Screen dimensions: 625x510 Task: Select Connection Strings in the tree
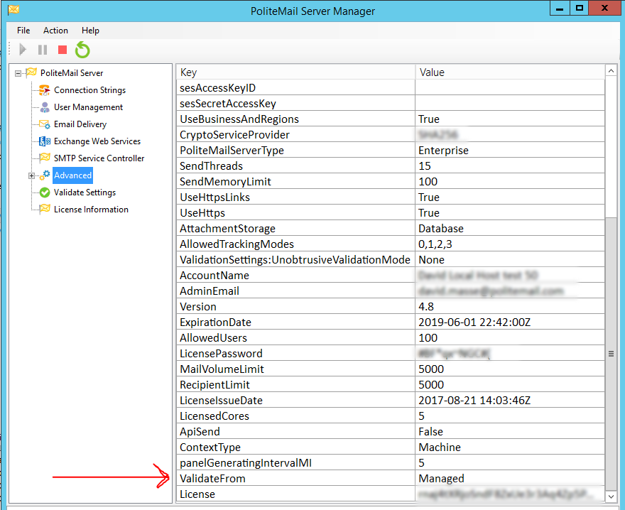89,90
